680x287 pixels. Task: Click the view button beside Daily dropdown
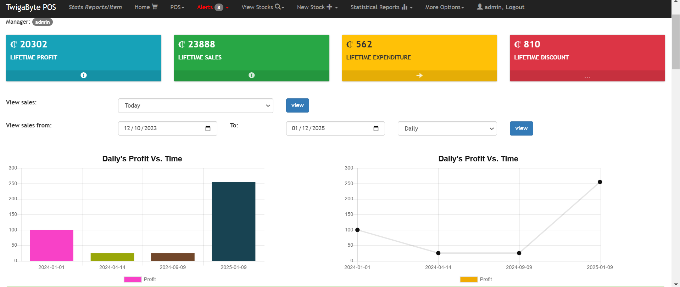tap(521, 128)
